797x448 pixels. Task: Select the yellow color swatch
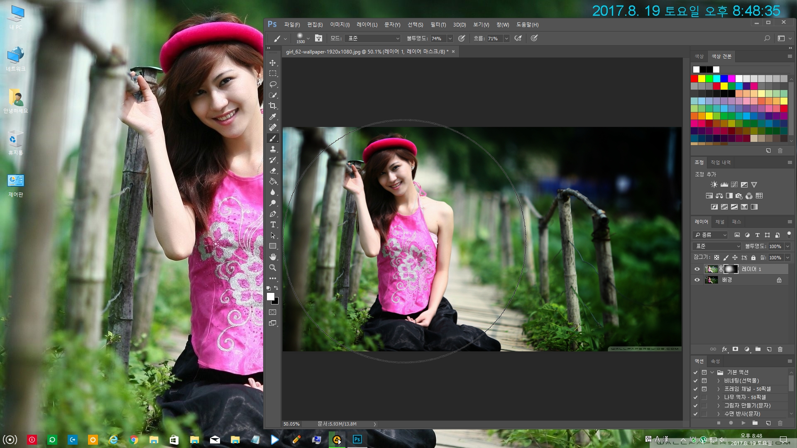tap(702, 78)
